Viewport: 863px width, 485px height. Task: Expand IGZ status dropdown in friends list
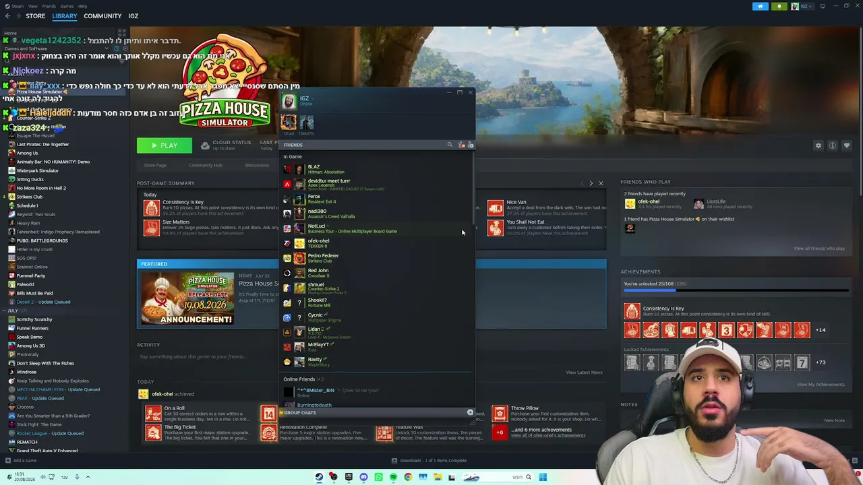point(313,98)
